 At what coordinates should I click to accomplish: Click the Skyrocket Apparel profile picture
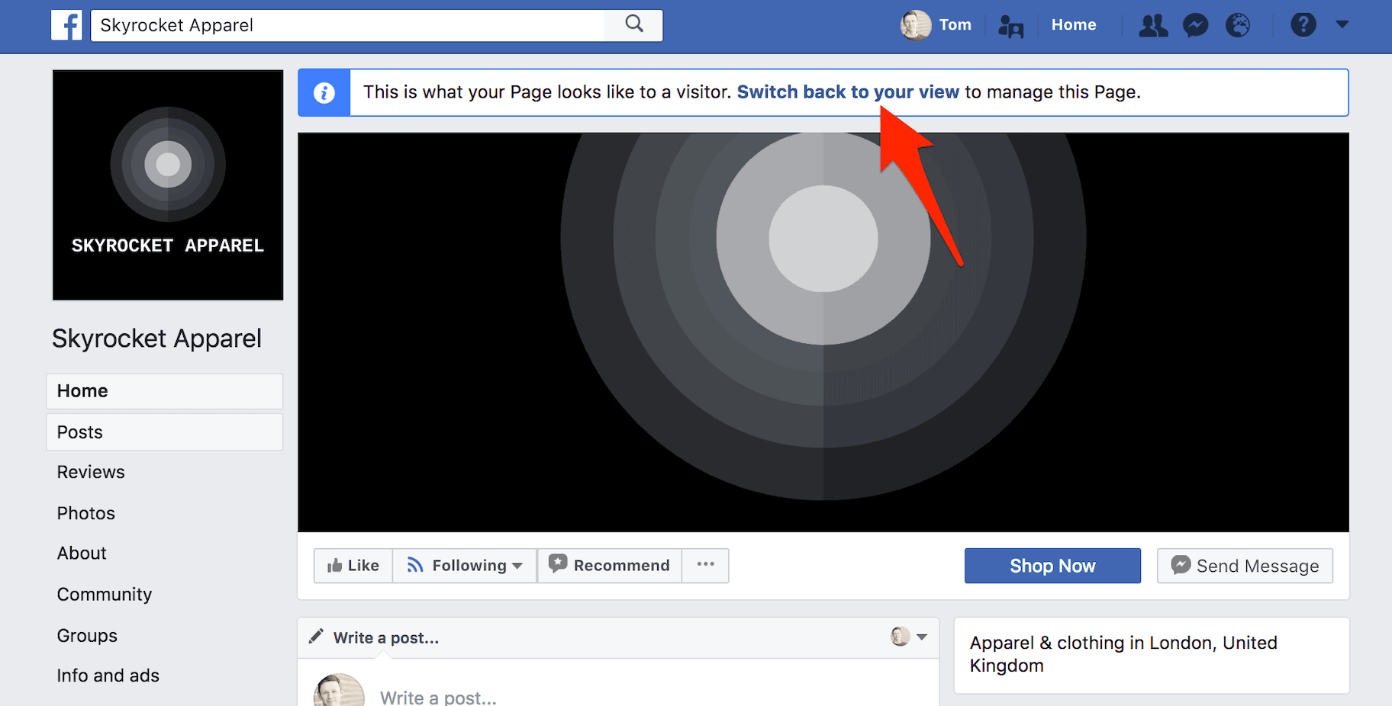pos(167,185)
